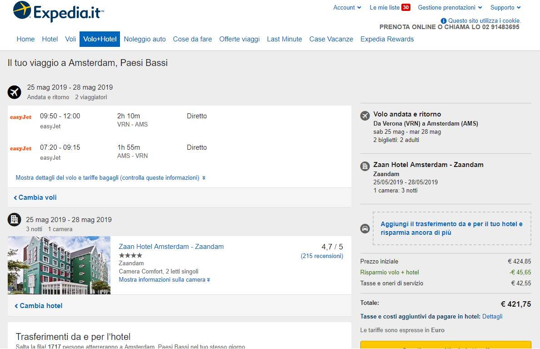
Task: Expand Mostra informazioni sulla camera
Action: [x=164, y=280]
